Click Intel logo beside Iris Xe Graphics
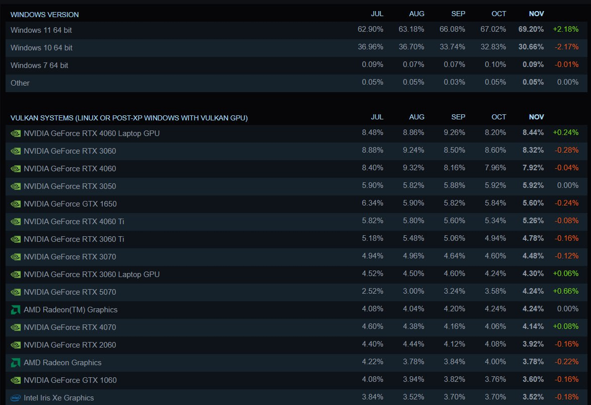Image resolution: width=591 pixels, height=405 pixels. coord(16,398)
